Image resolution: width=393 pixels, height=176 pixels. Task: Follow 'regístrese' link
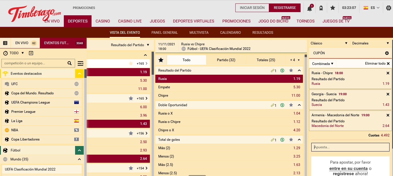click(x=343, y=174)
